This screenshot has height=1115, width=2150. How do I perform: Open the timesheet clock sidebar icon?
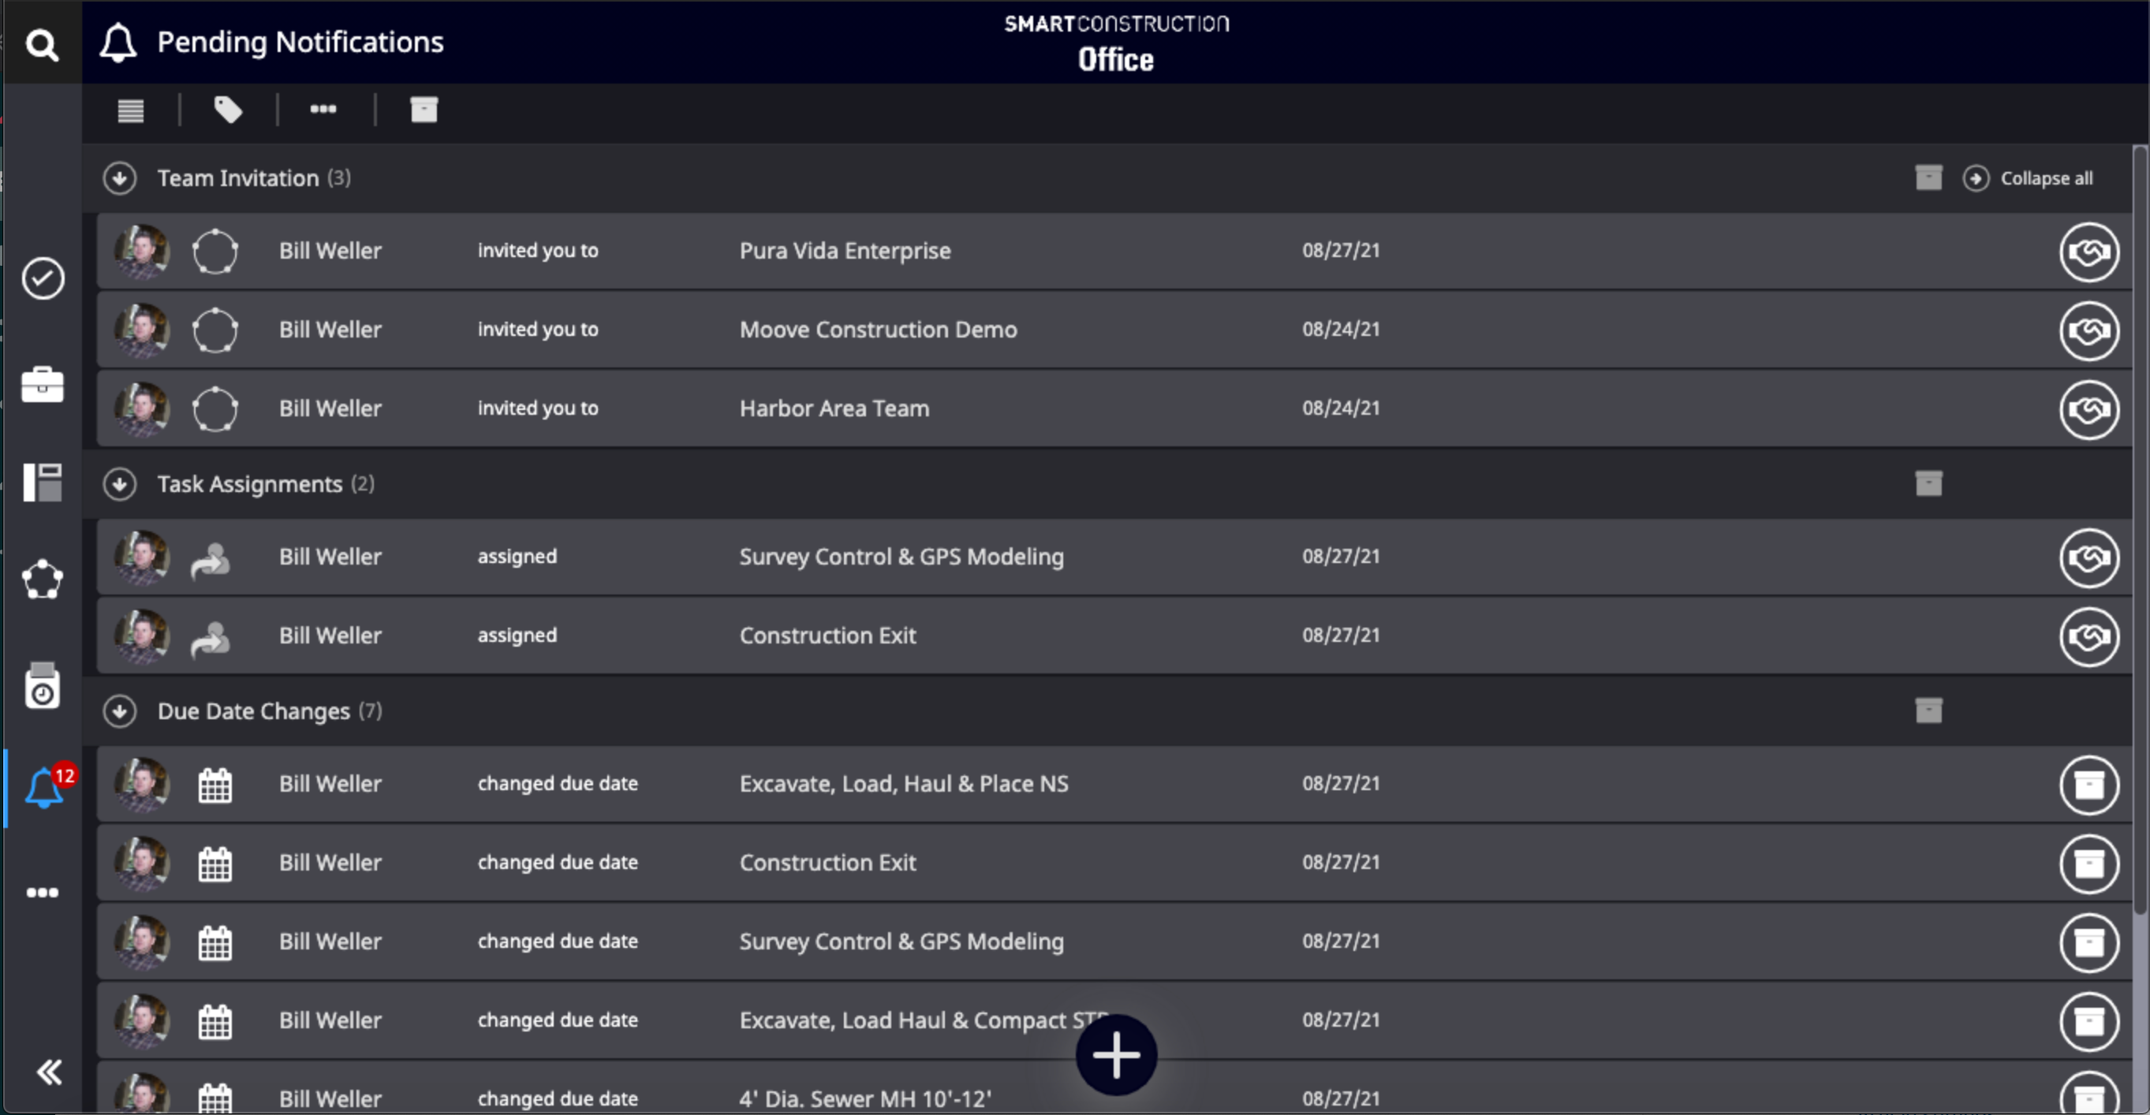click(x=43, y=687)
